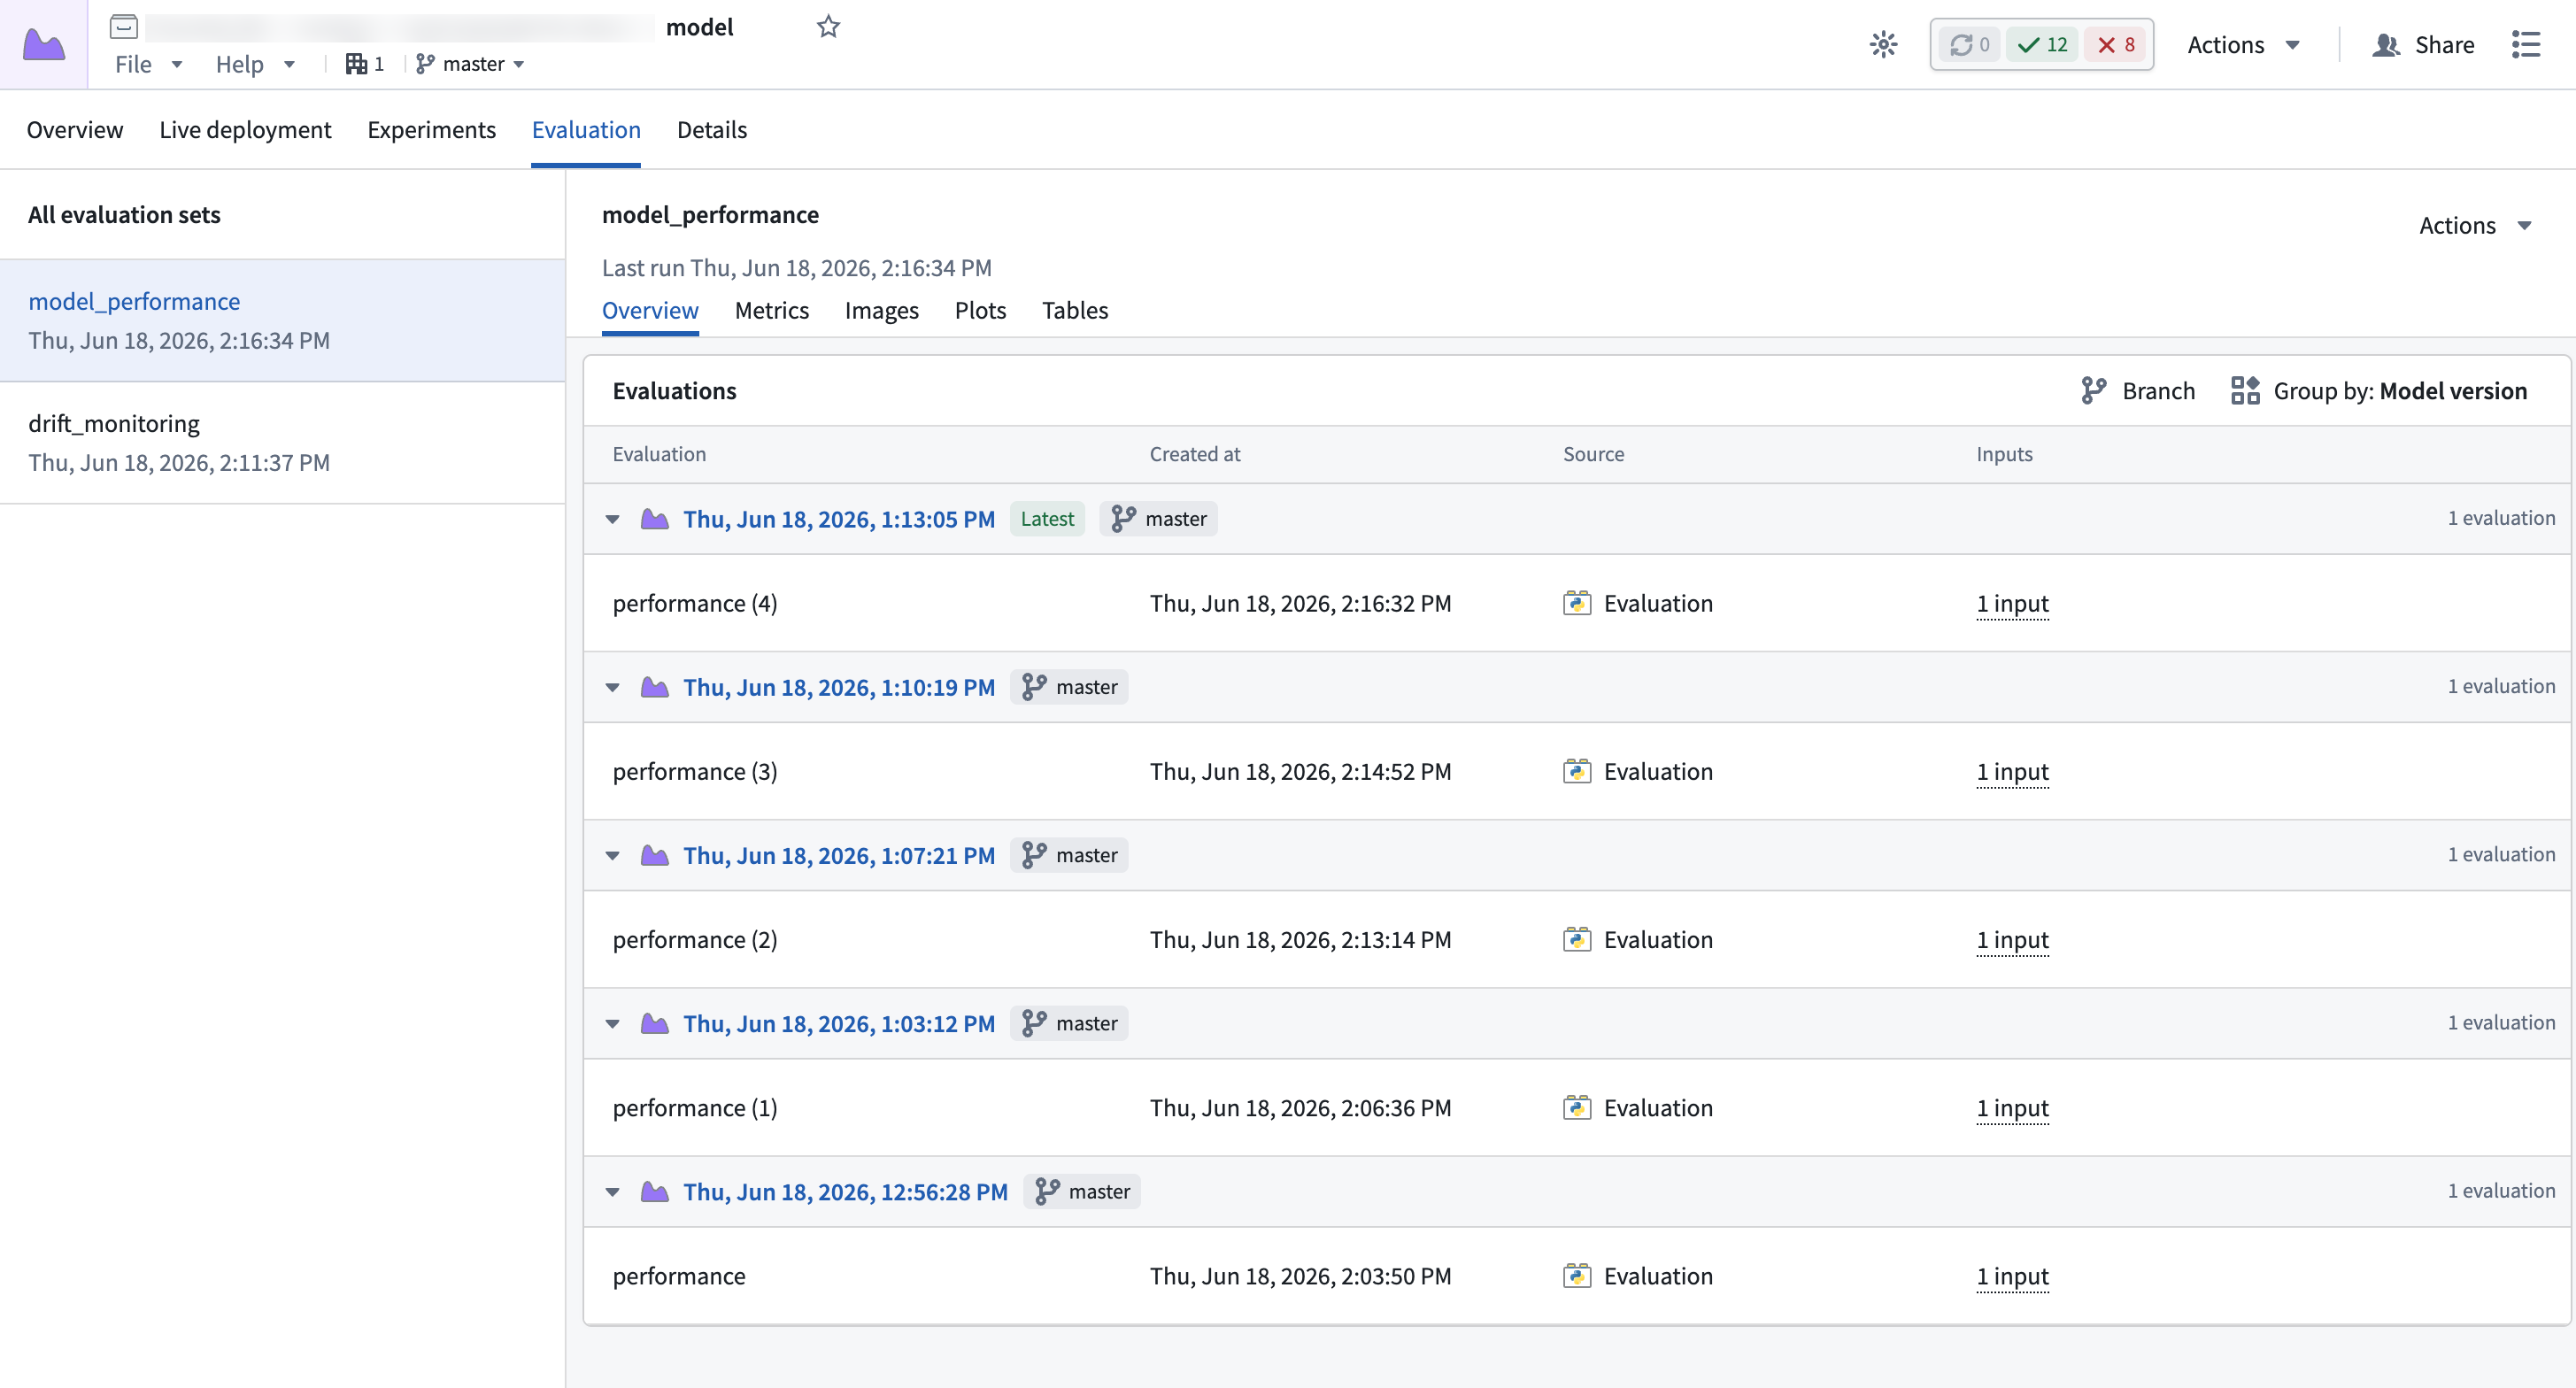Open model_performance Actions dropdown
Screen dimensions: 2576x1388
point(2475,225)
